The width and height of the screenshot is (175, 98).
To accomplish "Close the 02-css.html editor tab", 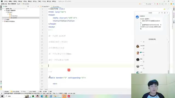I will 60,7.
